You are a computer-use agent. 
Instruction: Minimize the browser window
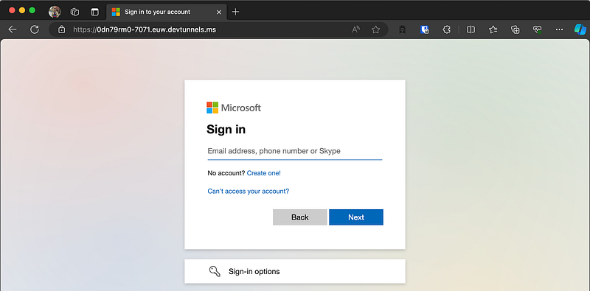tap(22, 10)
